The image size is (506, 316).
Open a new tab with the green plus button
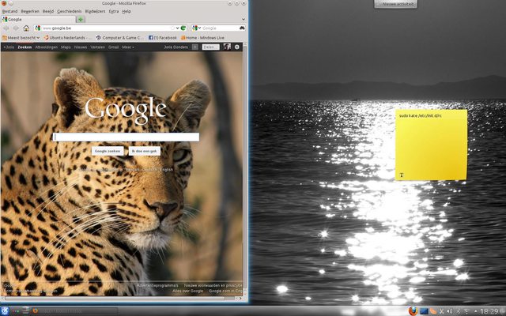(x=81, y=19)
